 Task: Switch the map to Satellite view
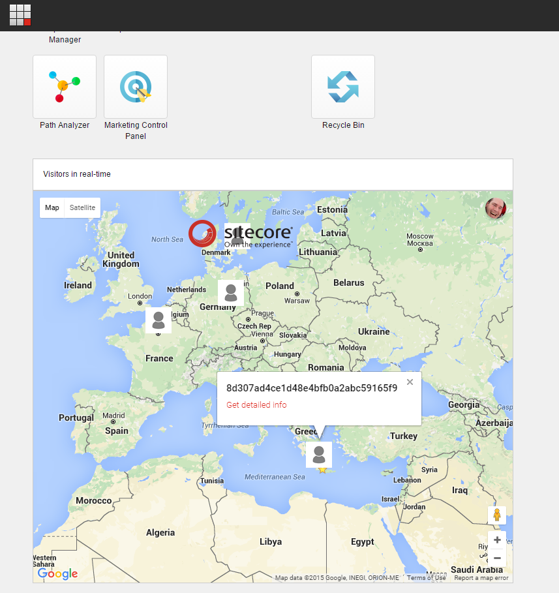click(82, 207)
